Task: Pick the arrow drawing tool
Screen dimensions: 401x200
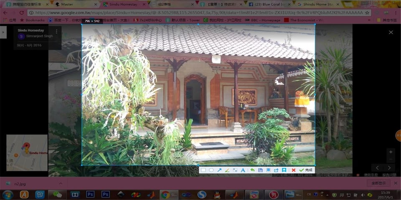Action: point(219,170)
